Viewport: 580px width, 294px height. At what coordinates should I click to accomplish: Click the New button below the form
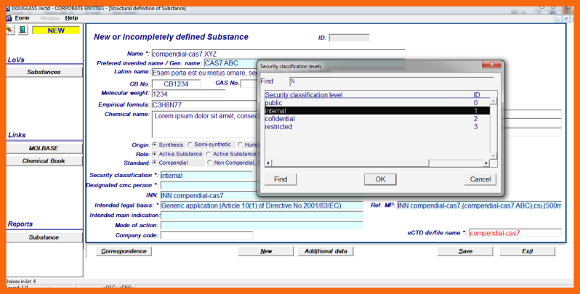click(266, 251)
